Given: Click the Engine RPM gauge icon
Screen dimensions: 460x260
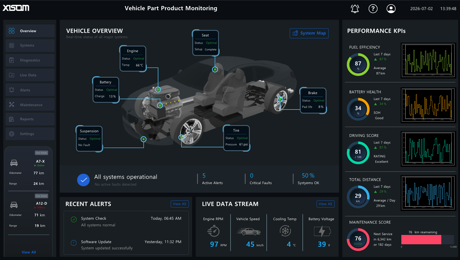Looking at the screenshot, I should [x=214, y=231].
